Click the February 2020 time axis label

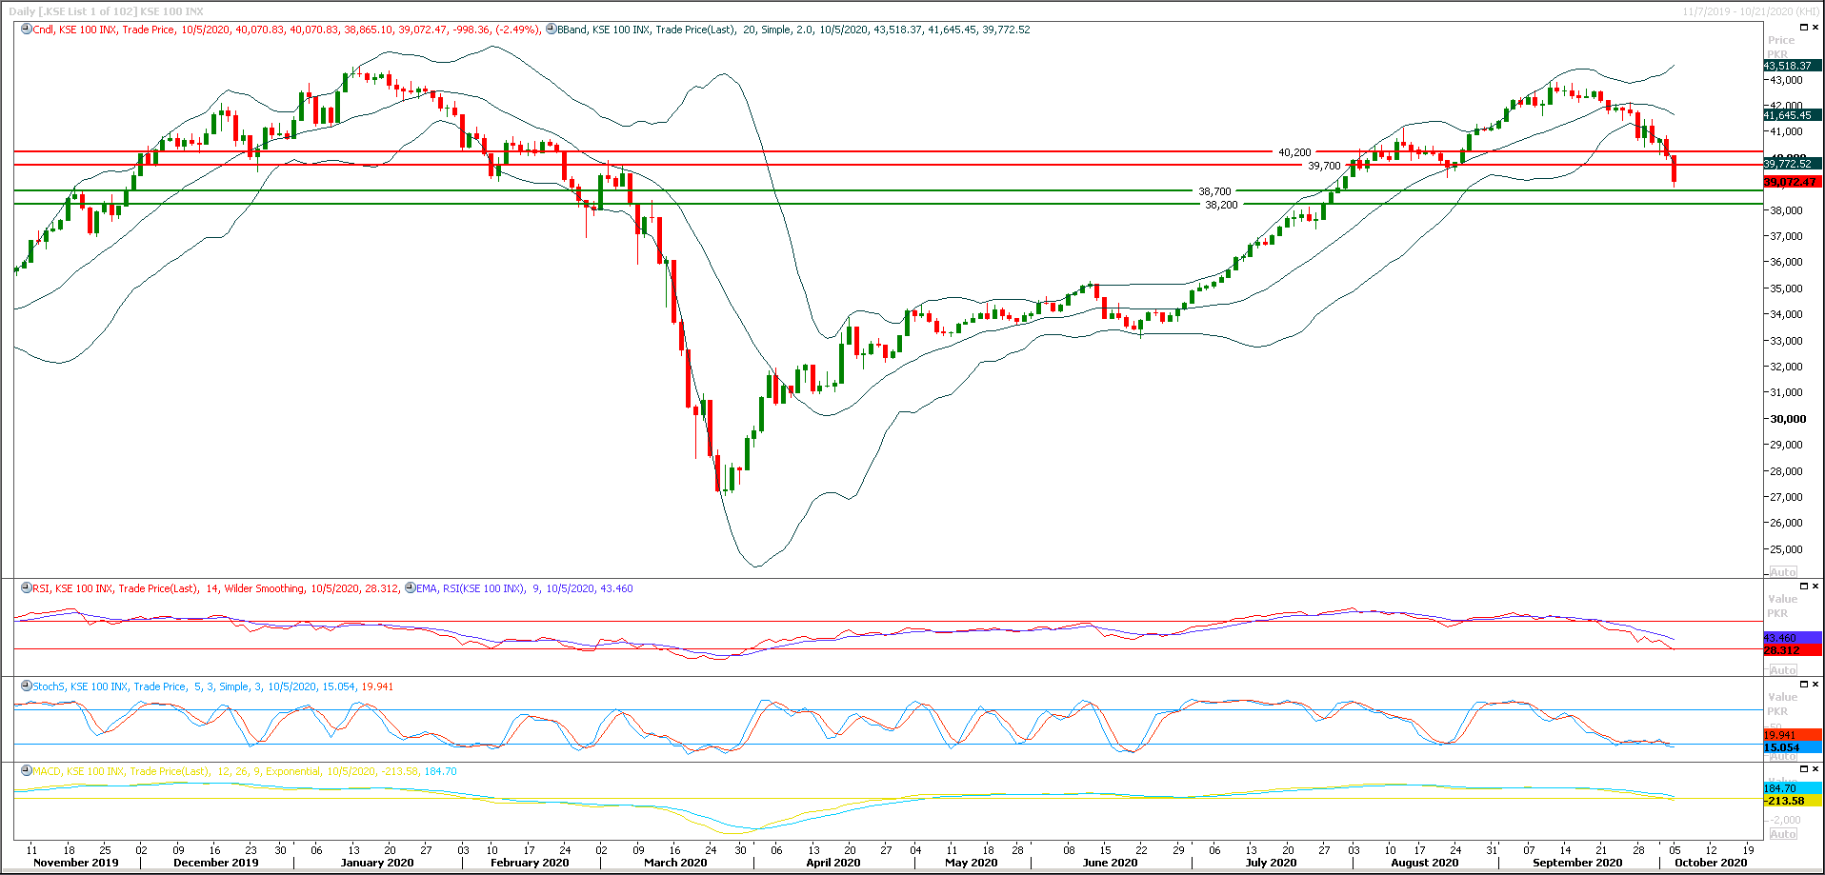coord(530,863)
